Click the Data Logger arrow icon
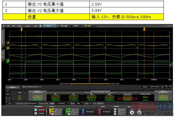 [x=58, y=26]
